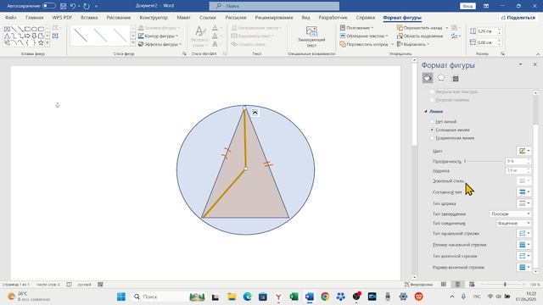Click the Save icon in title bar
The width and height of the screenshot is (543, 305).
pyautogui.click(x=63, y=6)
